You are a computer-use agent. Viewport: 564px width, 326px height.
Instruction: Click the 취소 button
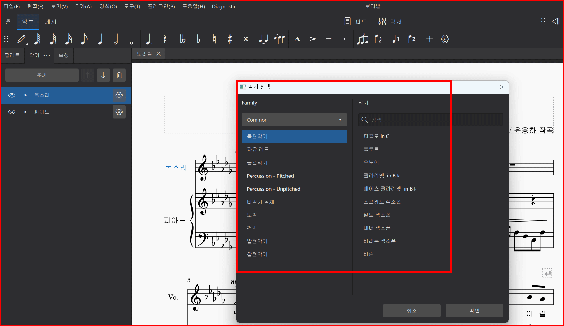coord(412,311)
